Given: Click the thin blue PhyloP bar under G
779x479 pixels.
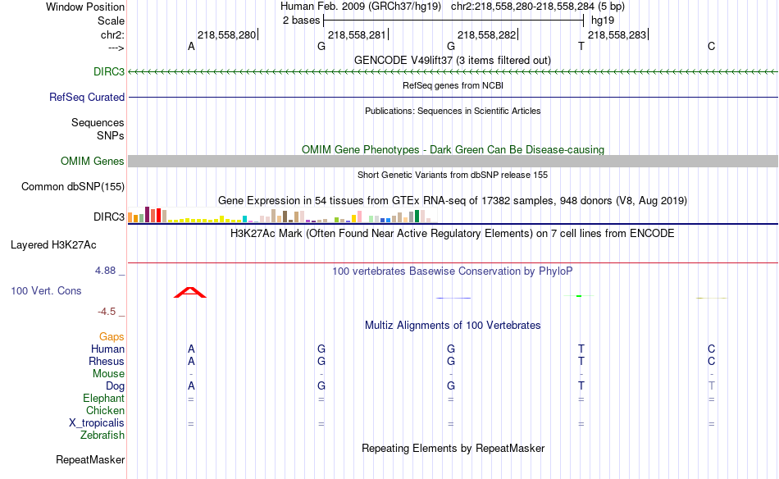Looking at the screenshot, I should pyautogui.click(x=453, y=298).
